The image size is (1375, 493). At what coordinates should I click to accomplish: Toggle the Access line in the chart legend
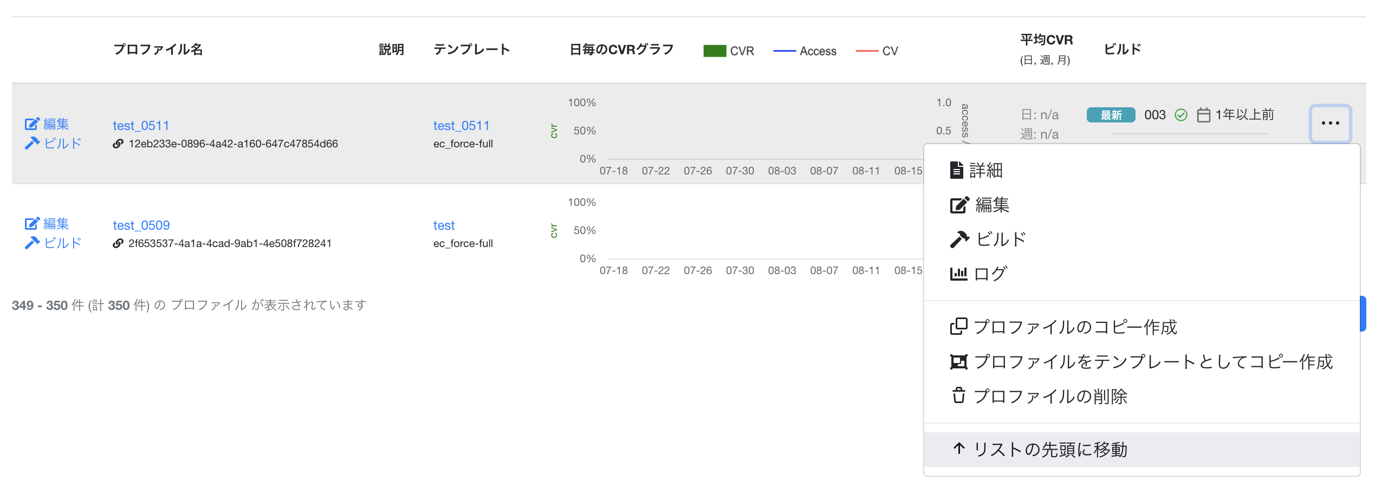coord(805,51)
